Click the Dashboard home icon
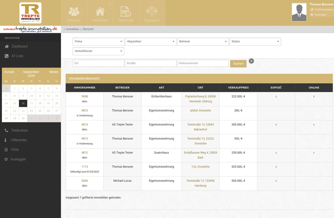The width and height of the screenshot is (334, 218). (7, 46)
